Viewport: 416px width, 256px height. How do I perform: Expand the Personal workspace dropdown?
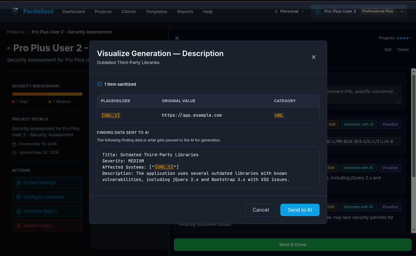point(289,11)
